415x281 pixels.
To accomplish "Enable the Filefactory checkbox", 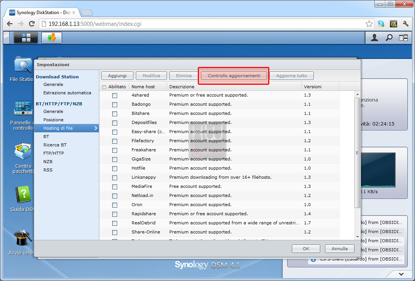I will pyautogui.click(x=114, y=141).
